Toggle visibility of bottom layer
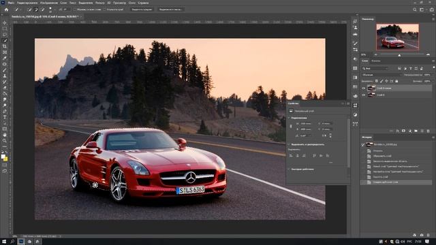 363,95
